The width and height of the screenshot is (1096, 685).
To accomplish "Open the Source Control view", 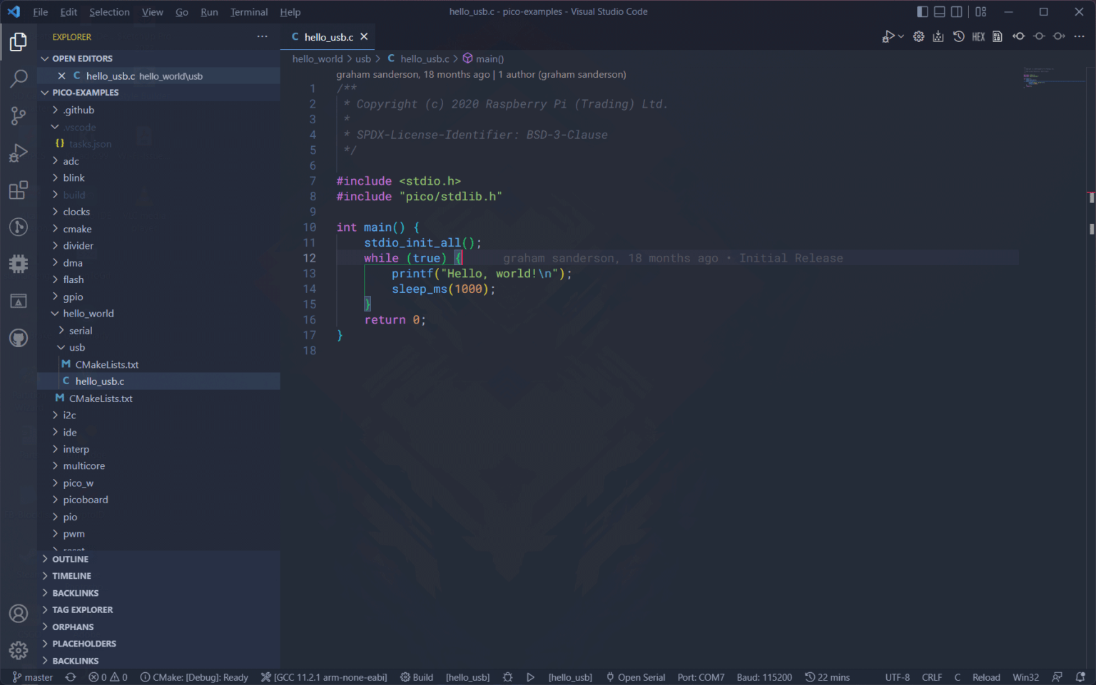I will pos(19,116).
